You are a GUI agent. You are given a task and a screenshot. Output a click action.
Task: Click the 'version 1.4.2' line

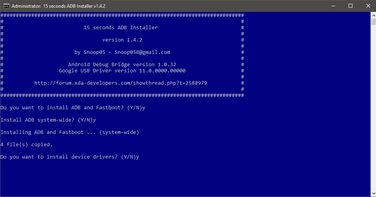tap(122, 40)
